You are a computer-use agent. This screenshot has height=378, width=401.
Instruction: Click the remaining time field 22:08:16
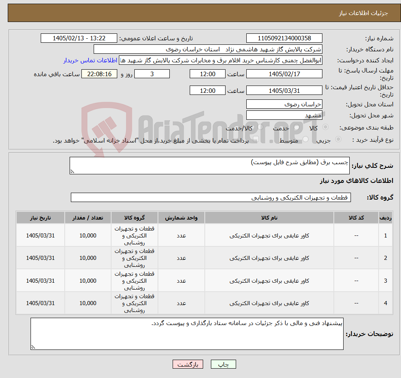pos(99,74)
